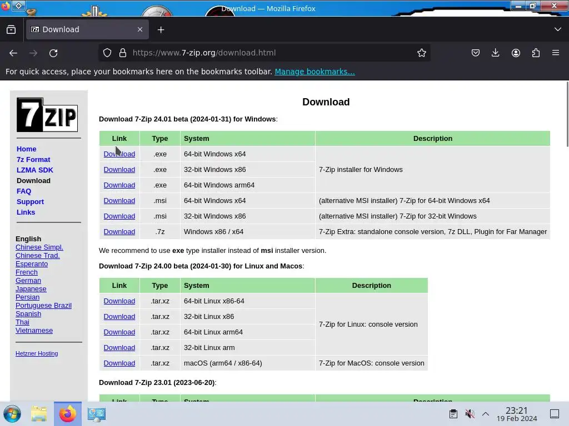Download tar.xz for macOS arm64 / x86-64
This screenshot has width=569, height=426.
pyautogui.click(x=119, y=363)
